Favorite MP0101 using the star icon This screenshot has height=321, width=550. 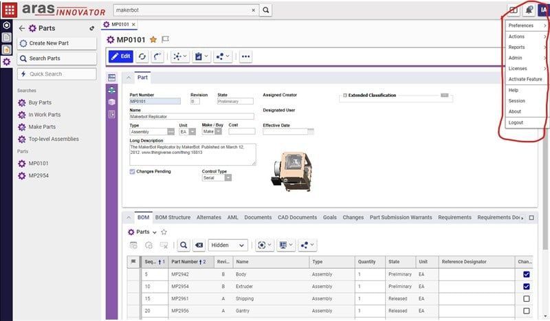(153, 40)
